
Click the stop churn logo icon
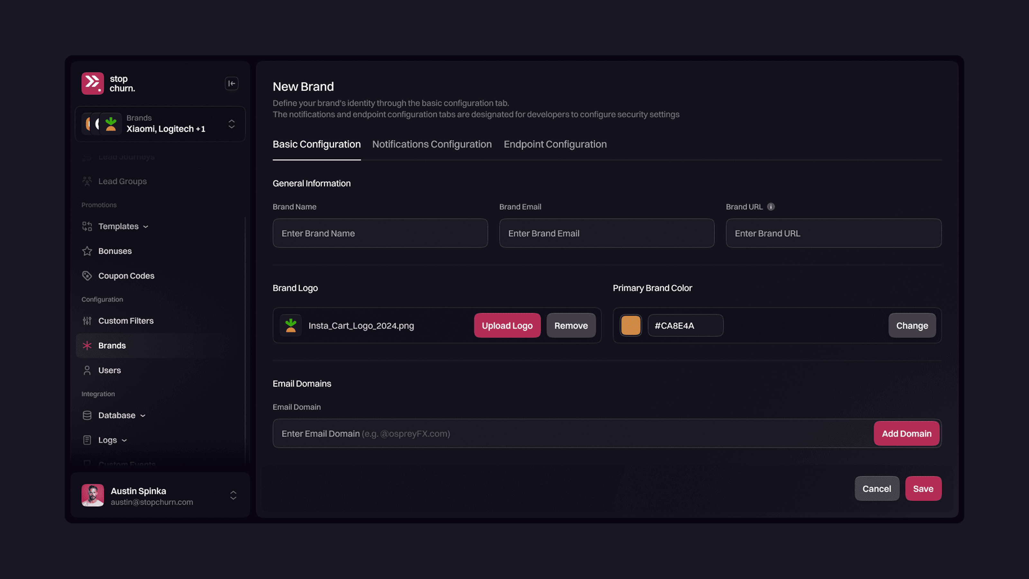(x=93, y=84)
